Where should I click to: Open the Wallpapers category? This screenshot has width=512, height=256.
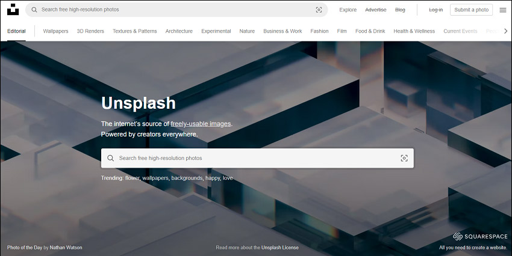[x=55, y=31]
